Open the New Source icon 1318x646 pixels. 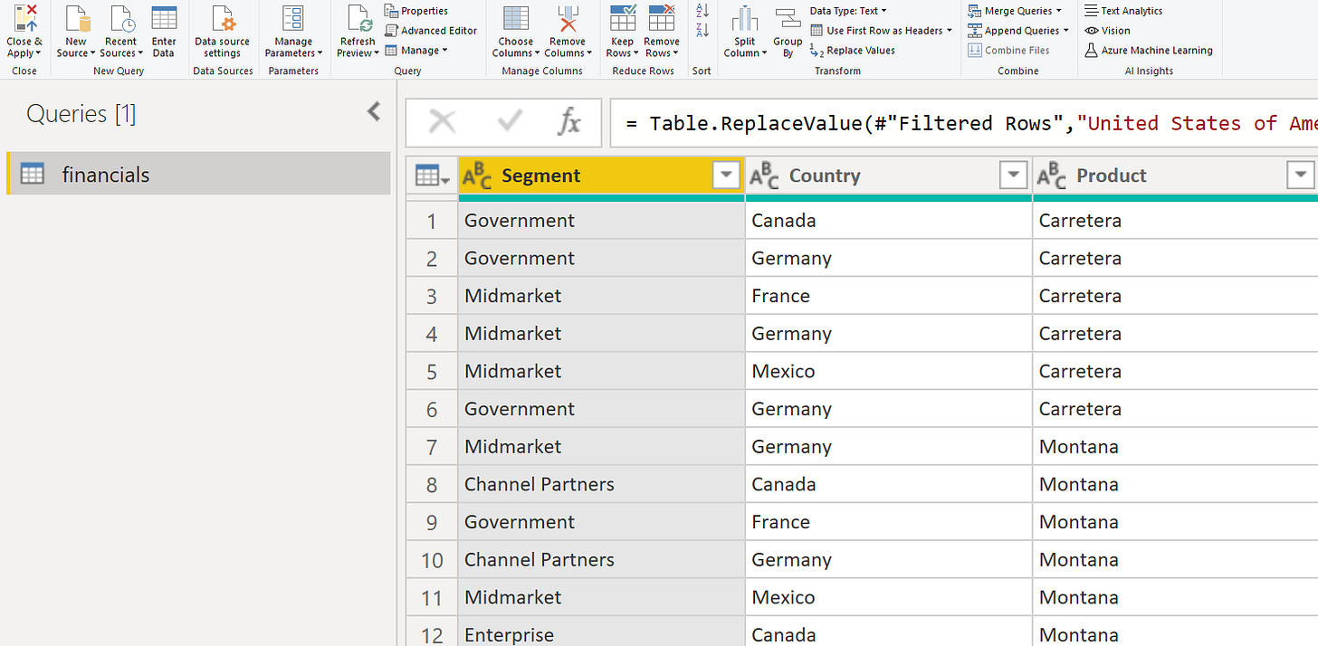point(76,19)
